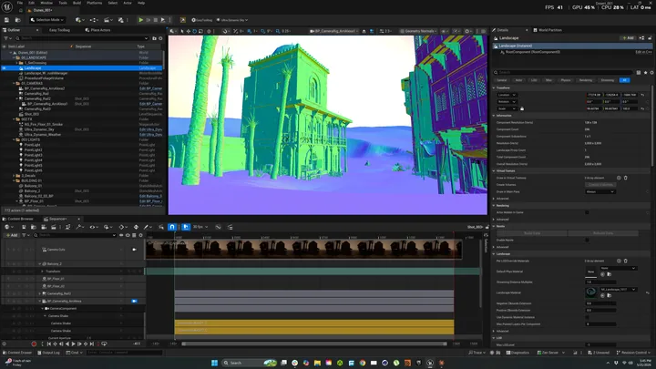
Task: Click the Add button in Details panel
Action: (628, 38)
